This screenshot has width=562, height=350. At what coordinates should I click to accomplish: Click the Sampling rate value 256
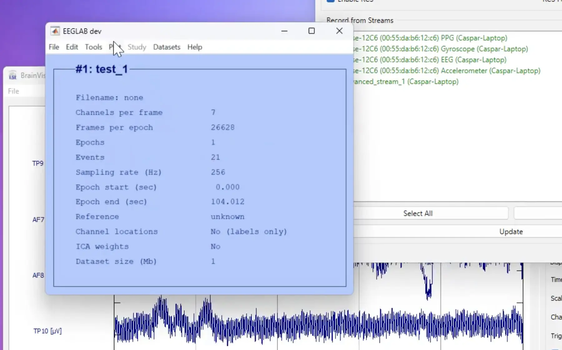pyautogui.click(x=218, y=172)
